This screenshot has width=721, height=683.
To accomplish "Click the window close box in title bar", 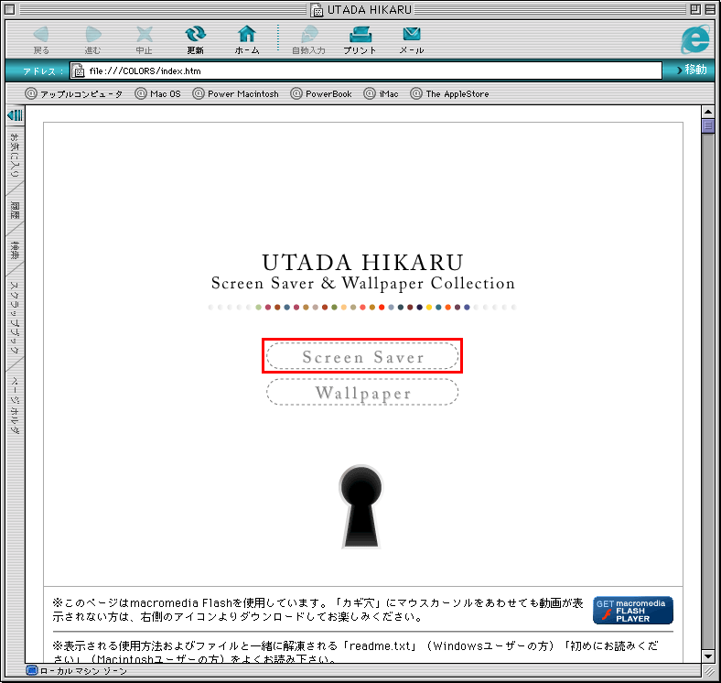I will (x=10, y=9).
